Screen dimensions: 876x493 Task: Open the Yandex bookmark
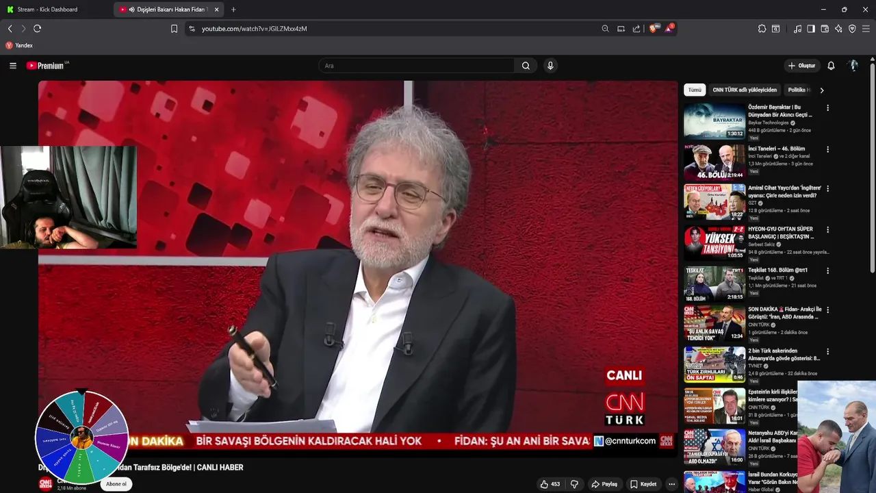click(x=19, y=45)
